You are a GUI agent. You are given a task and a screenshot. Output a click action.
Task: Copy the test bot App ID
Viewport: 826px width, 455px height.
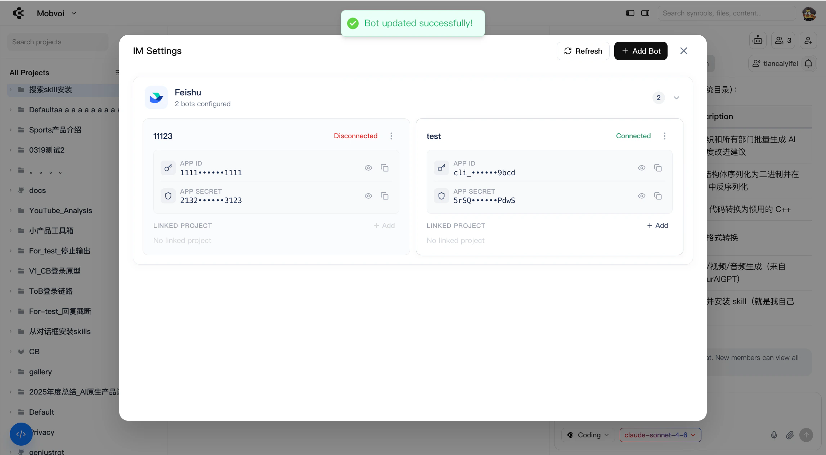point(658,168)
